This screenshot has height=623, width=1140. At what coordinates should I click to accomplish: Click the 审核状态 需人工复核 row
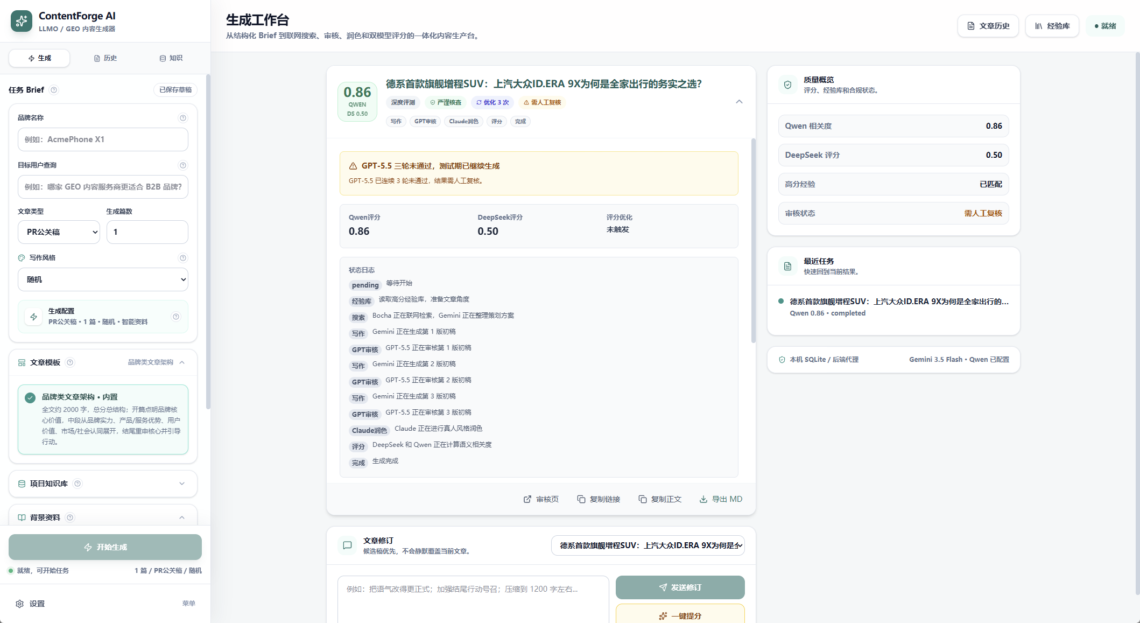(x=893, y=213)
